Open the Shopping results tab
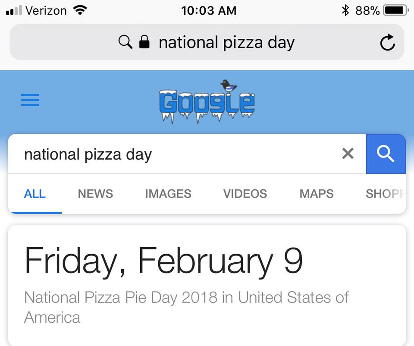This screenshot has height=346, width=414. [386, 194]
